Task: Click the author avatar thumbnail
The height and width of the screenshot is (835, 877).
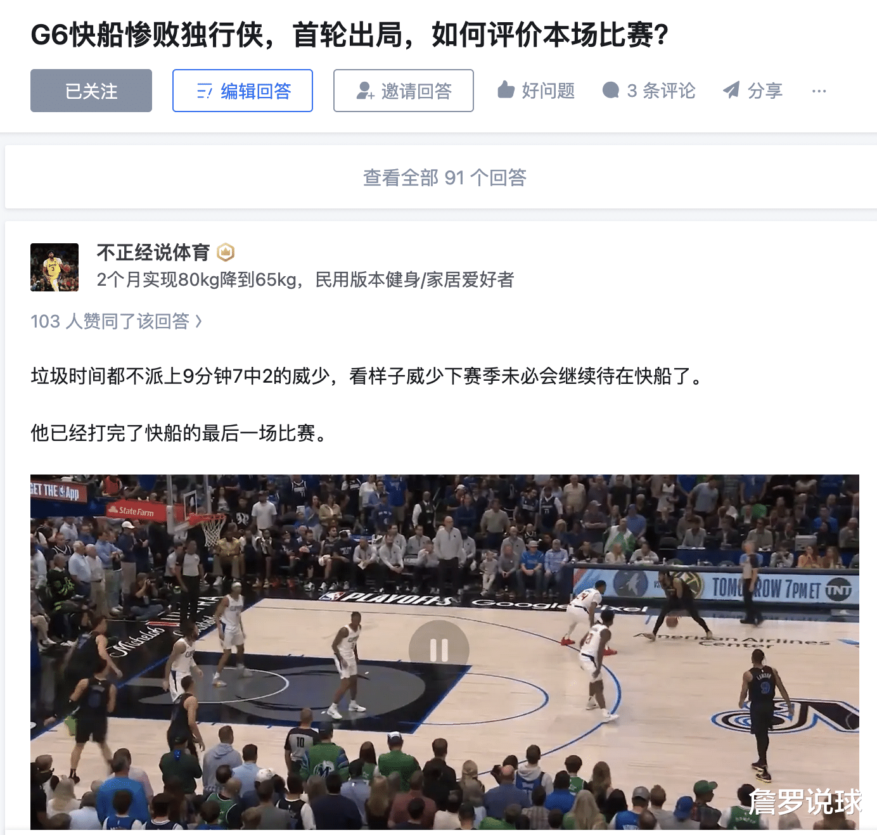Action: (x=54, y=267)
